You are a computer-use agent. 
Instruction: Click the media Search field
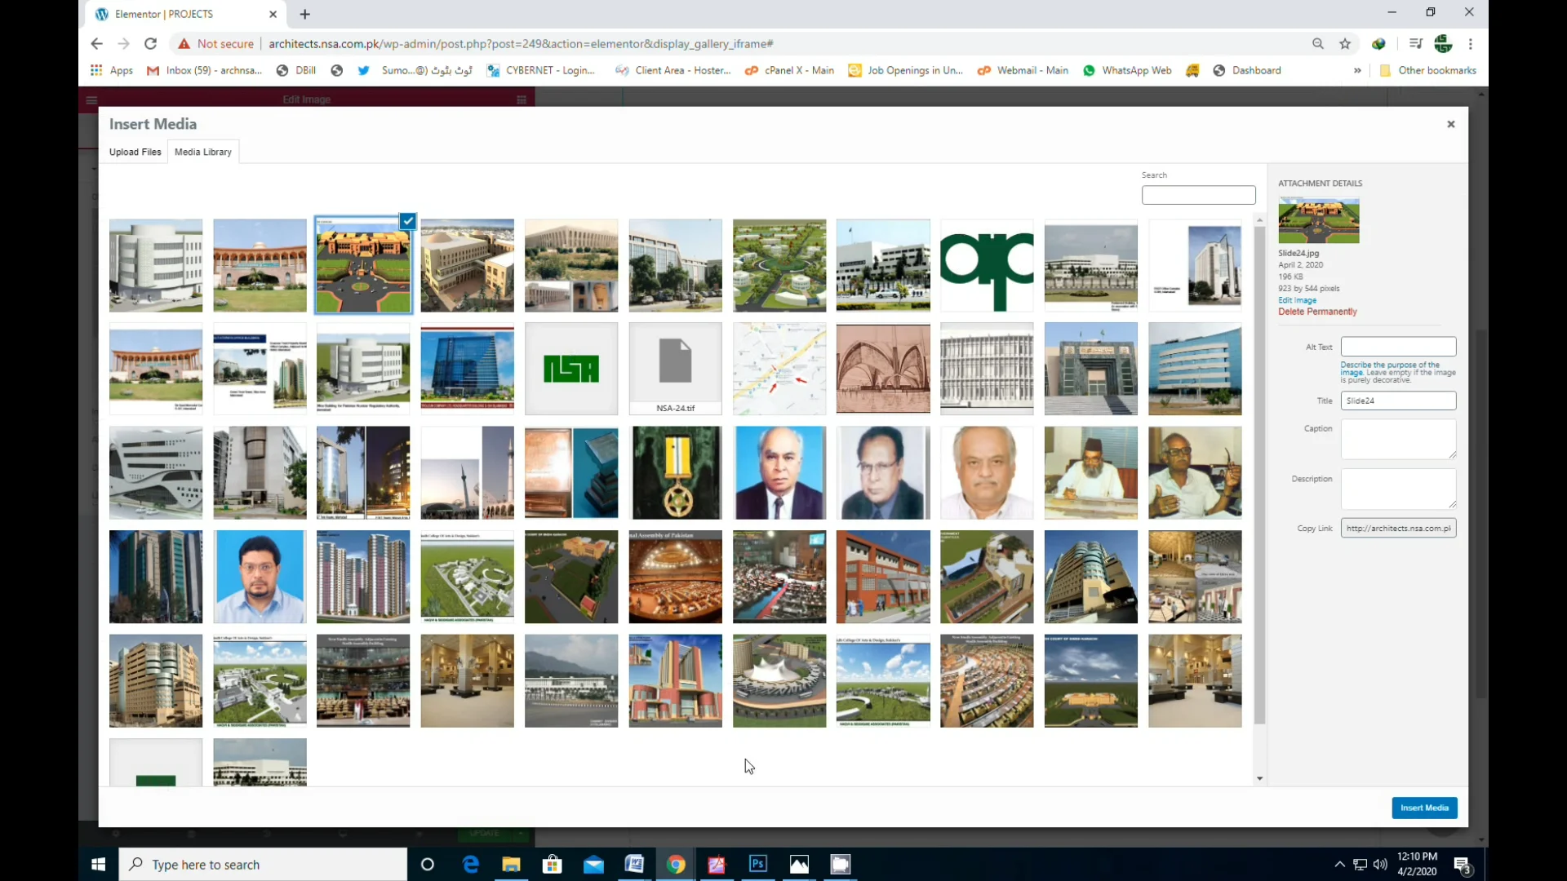pos(1198,195)
